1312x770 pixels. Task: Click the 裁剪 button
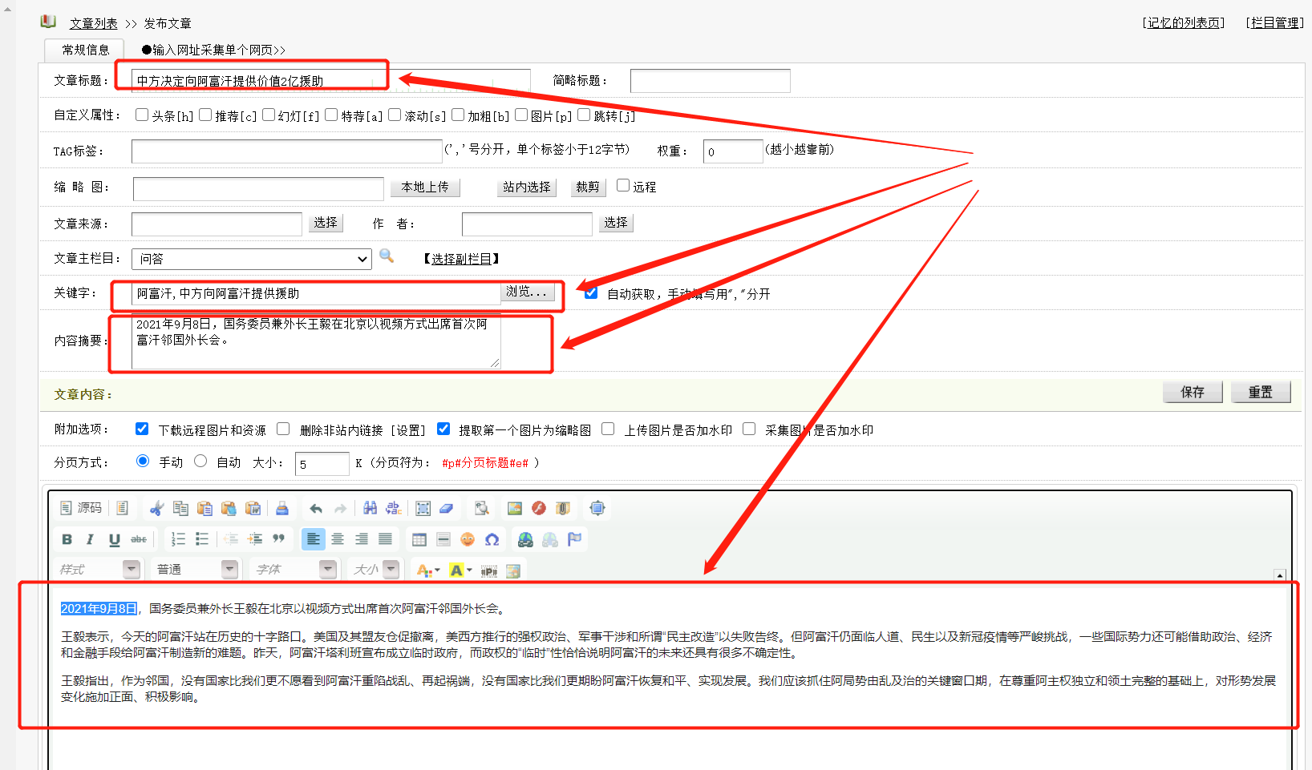(587, 187)
